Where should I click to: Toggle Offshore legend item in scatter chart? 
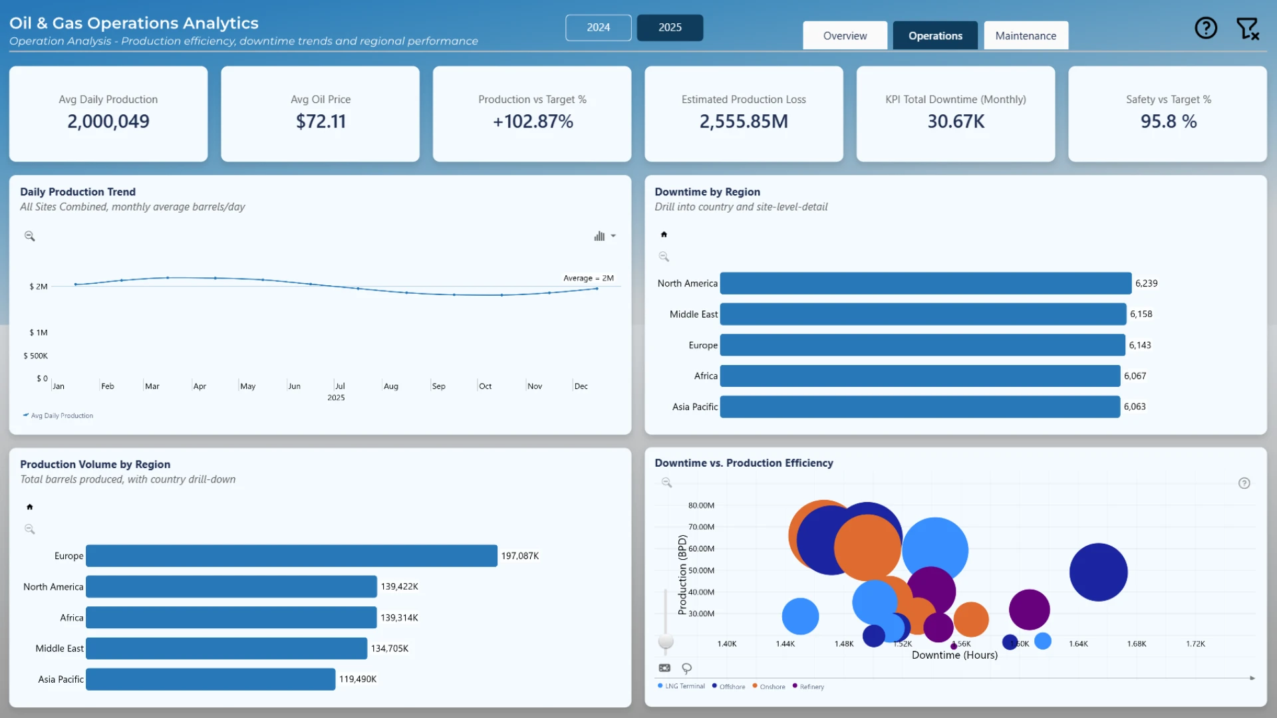click(x=728, y=687)
